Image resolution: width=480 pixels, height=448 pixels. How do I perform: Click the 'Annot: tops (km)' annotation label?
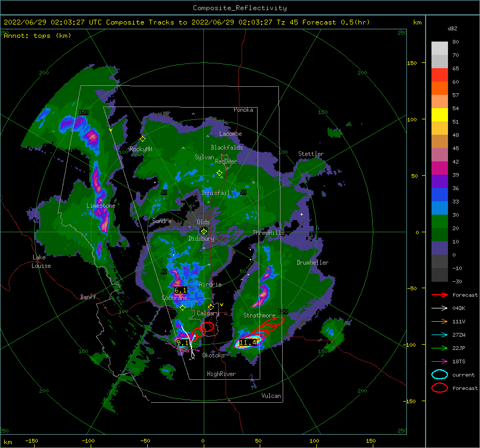click(x=37, y=36)
